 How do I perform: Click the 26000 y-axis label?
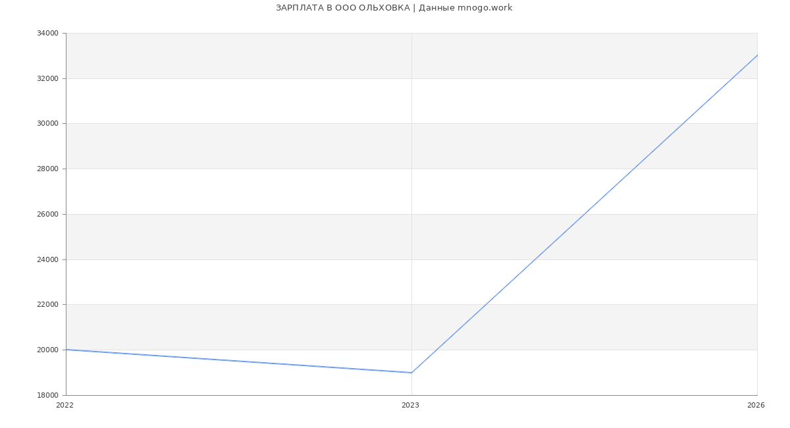pyautogui.click(x=47, y=215)
